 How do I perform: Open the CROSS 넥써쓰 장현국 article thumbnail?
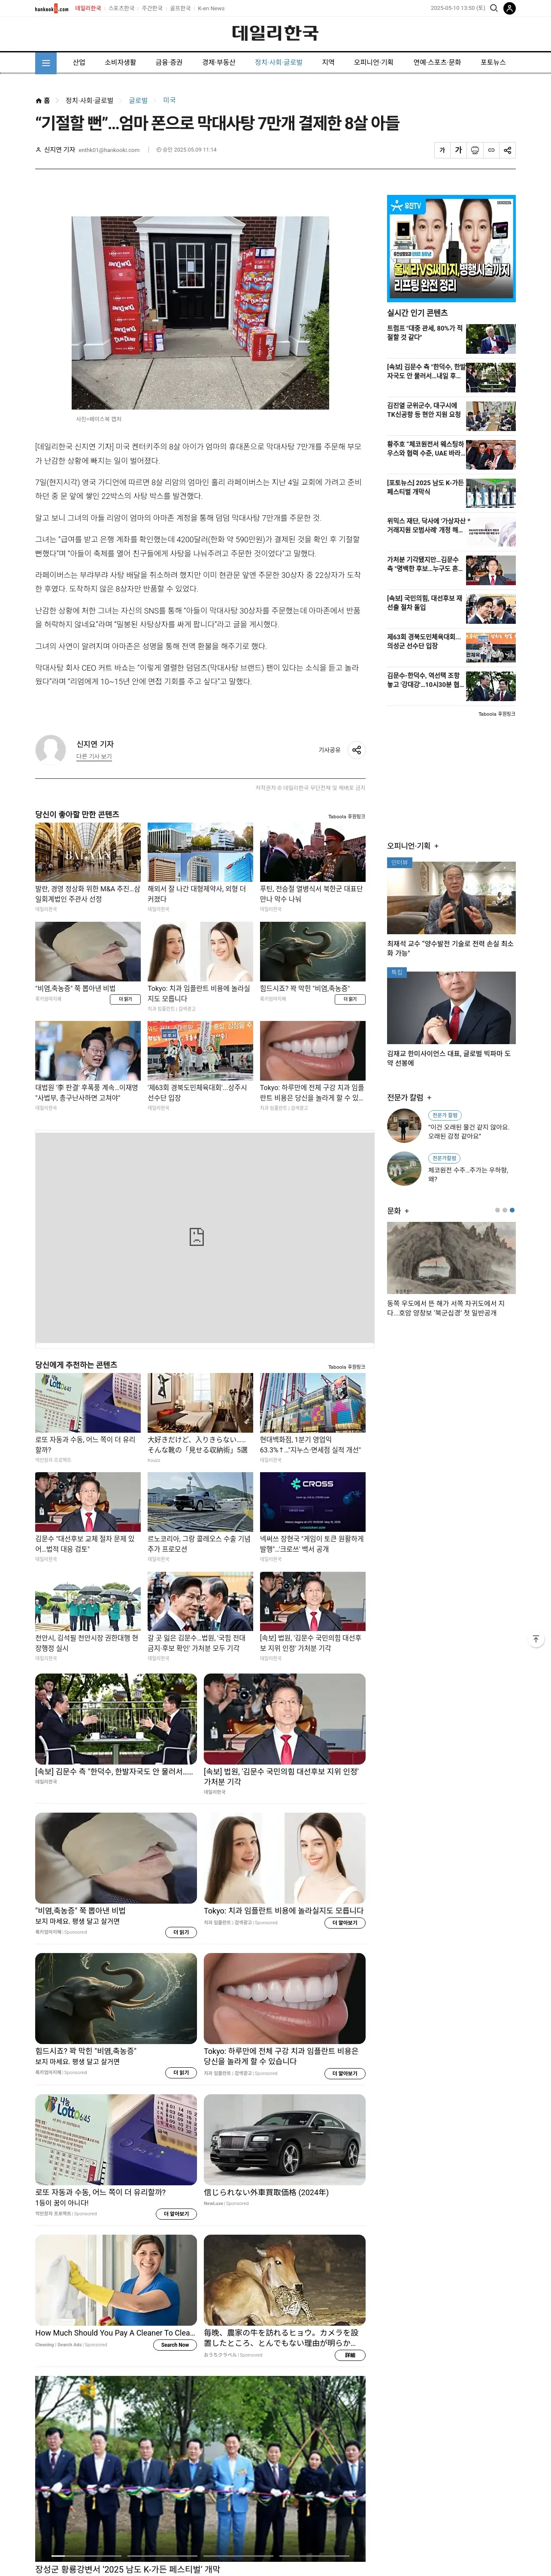pyautogui.click(x=312, y=1501)
